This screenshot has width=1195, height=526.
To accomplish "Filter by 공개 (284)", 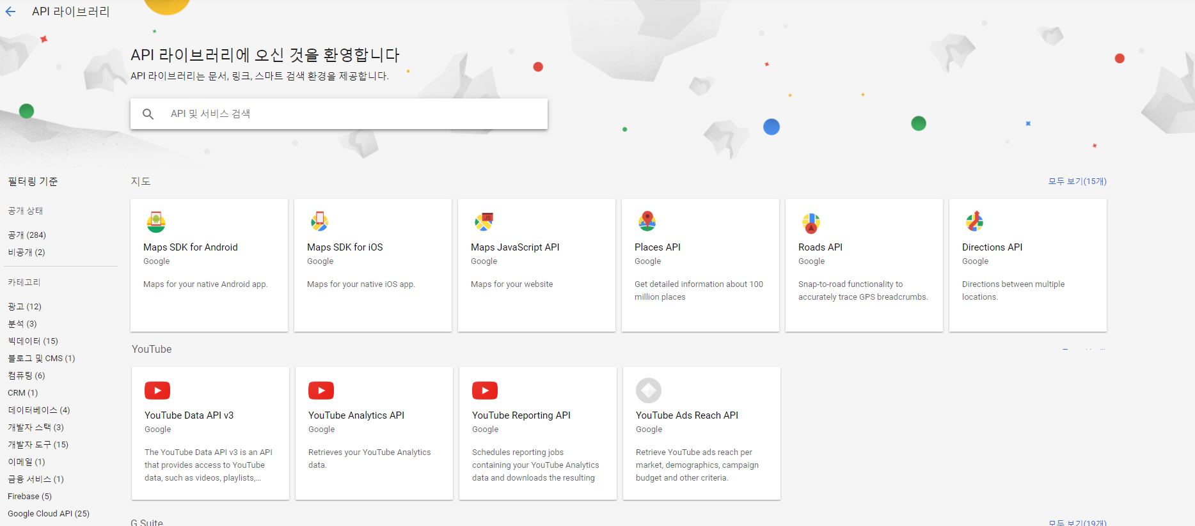I will [27, 235].
